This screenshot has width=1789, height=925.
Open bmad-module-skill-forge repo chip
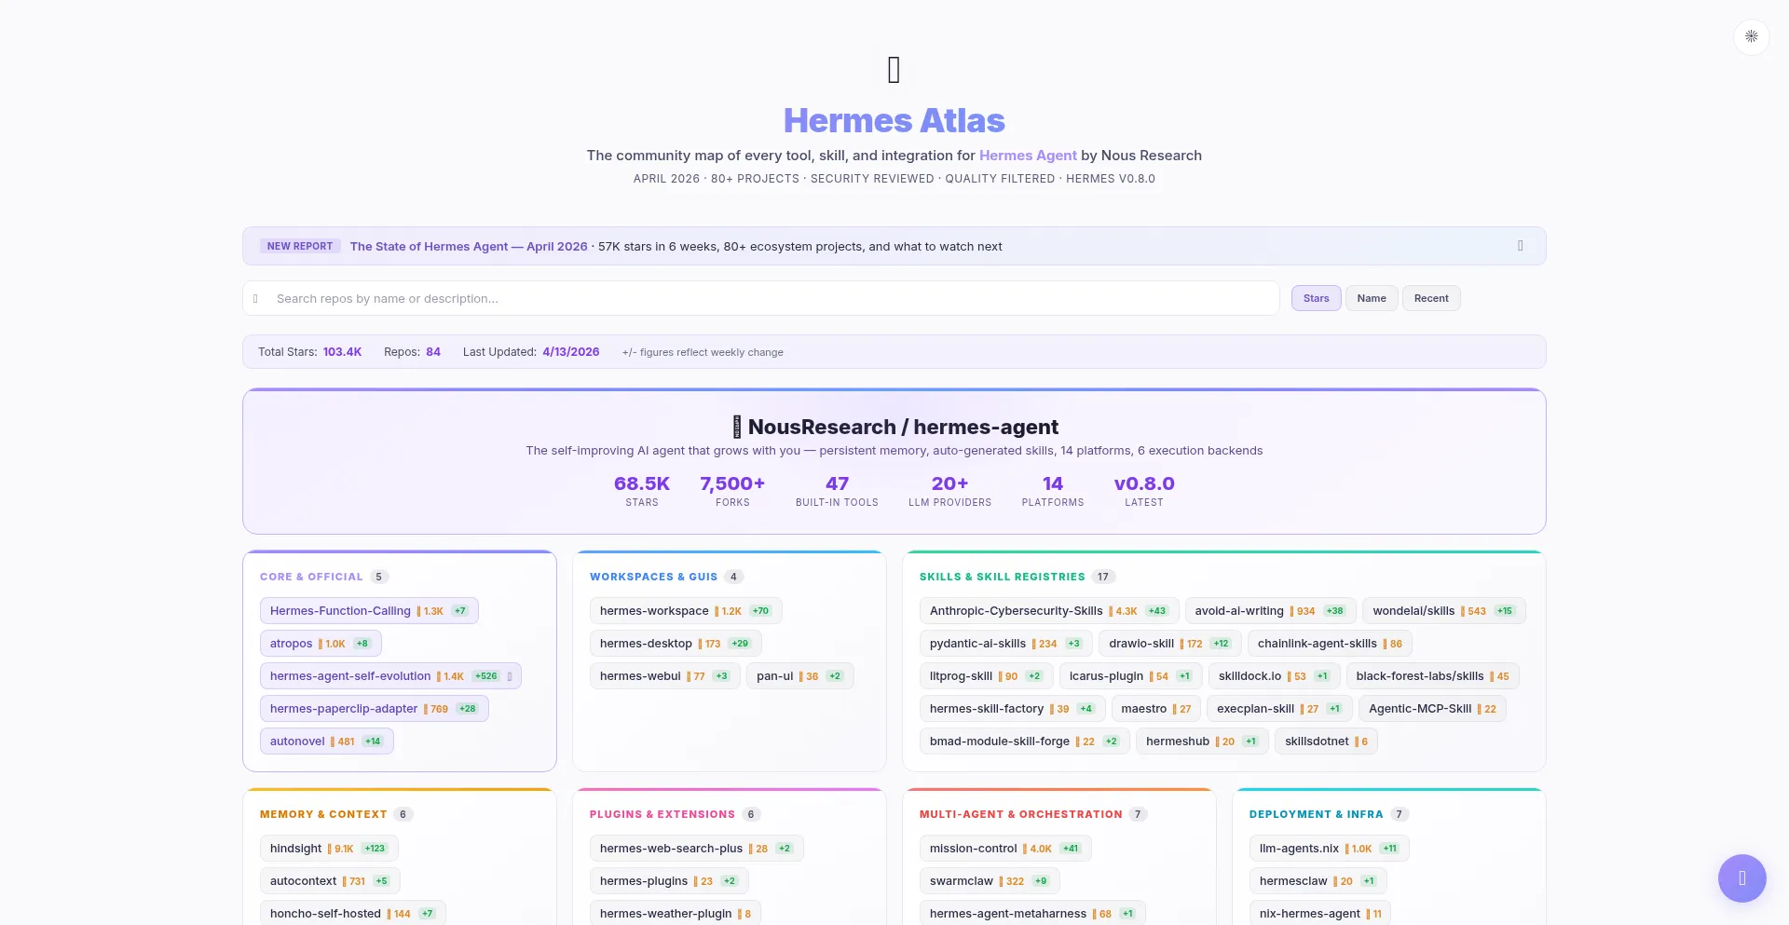1025,741
